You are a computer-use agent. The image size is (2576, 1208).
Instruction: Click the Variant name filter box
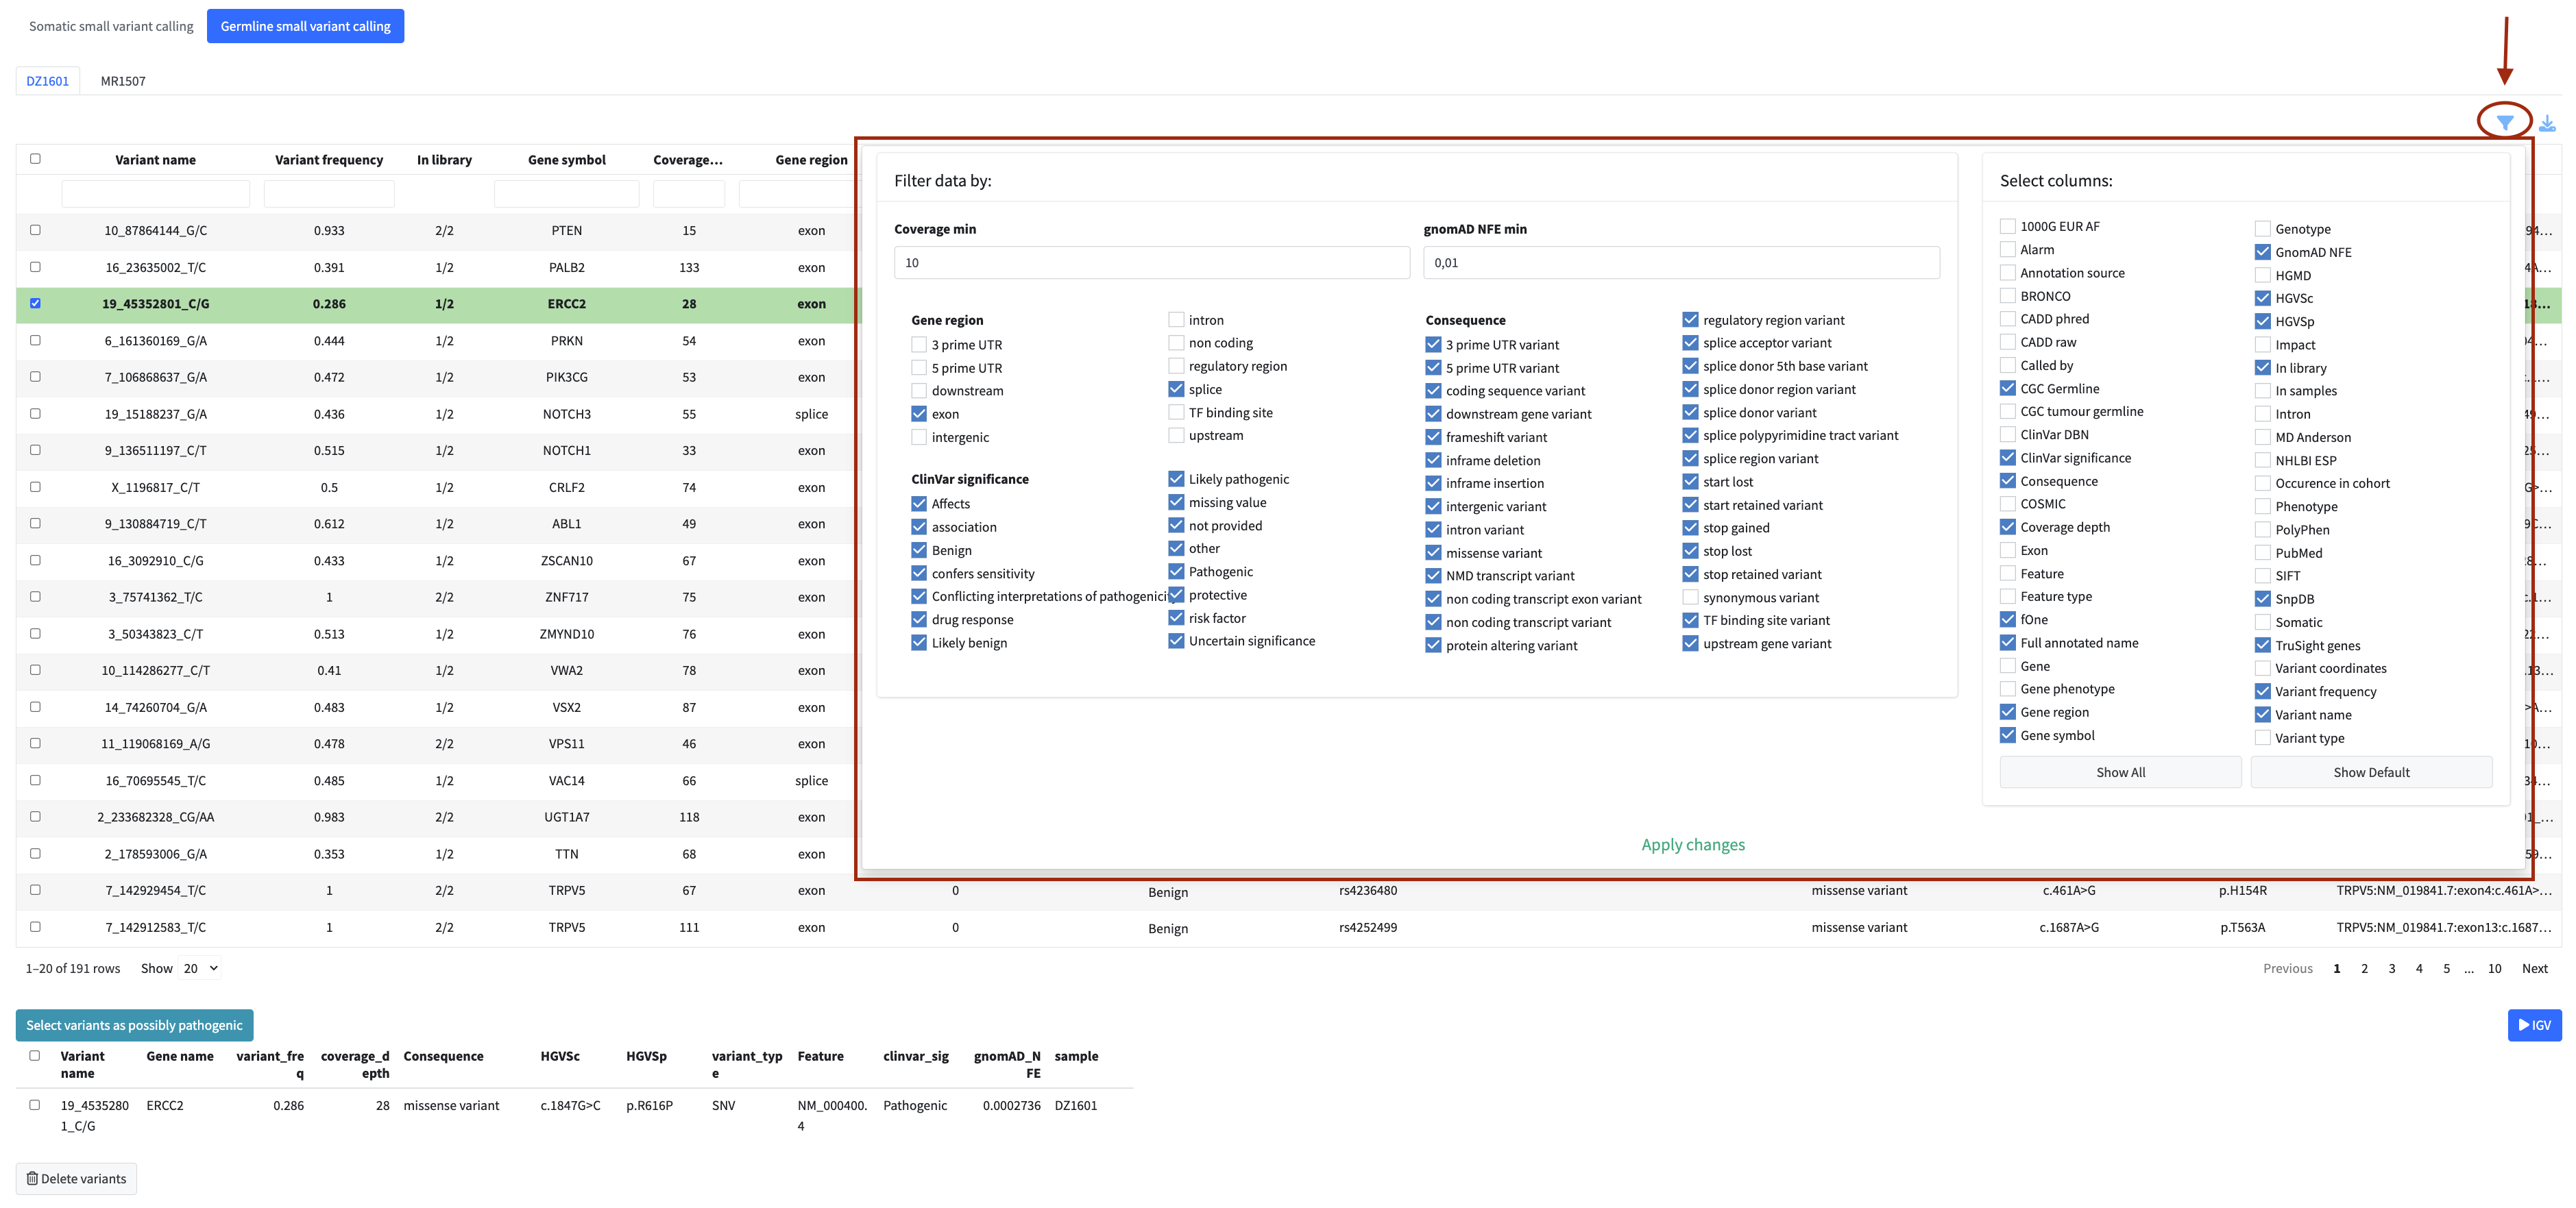pos(155,194)
